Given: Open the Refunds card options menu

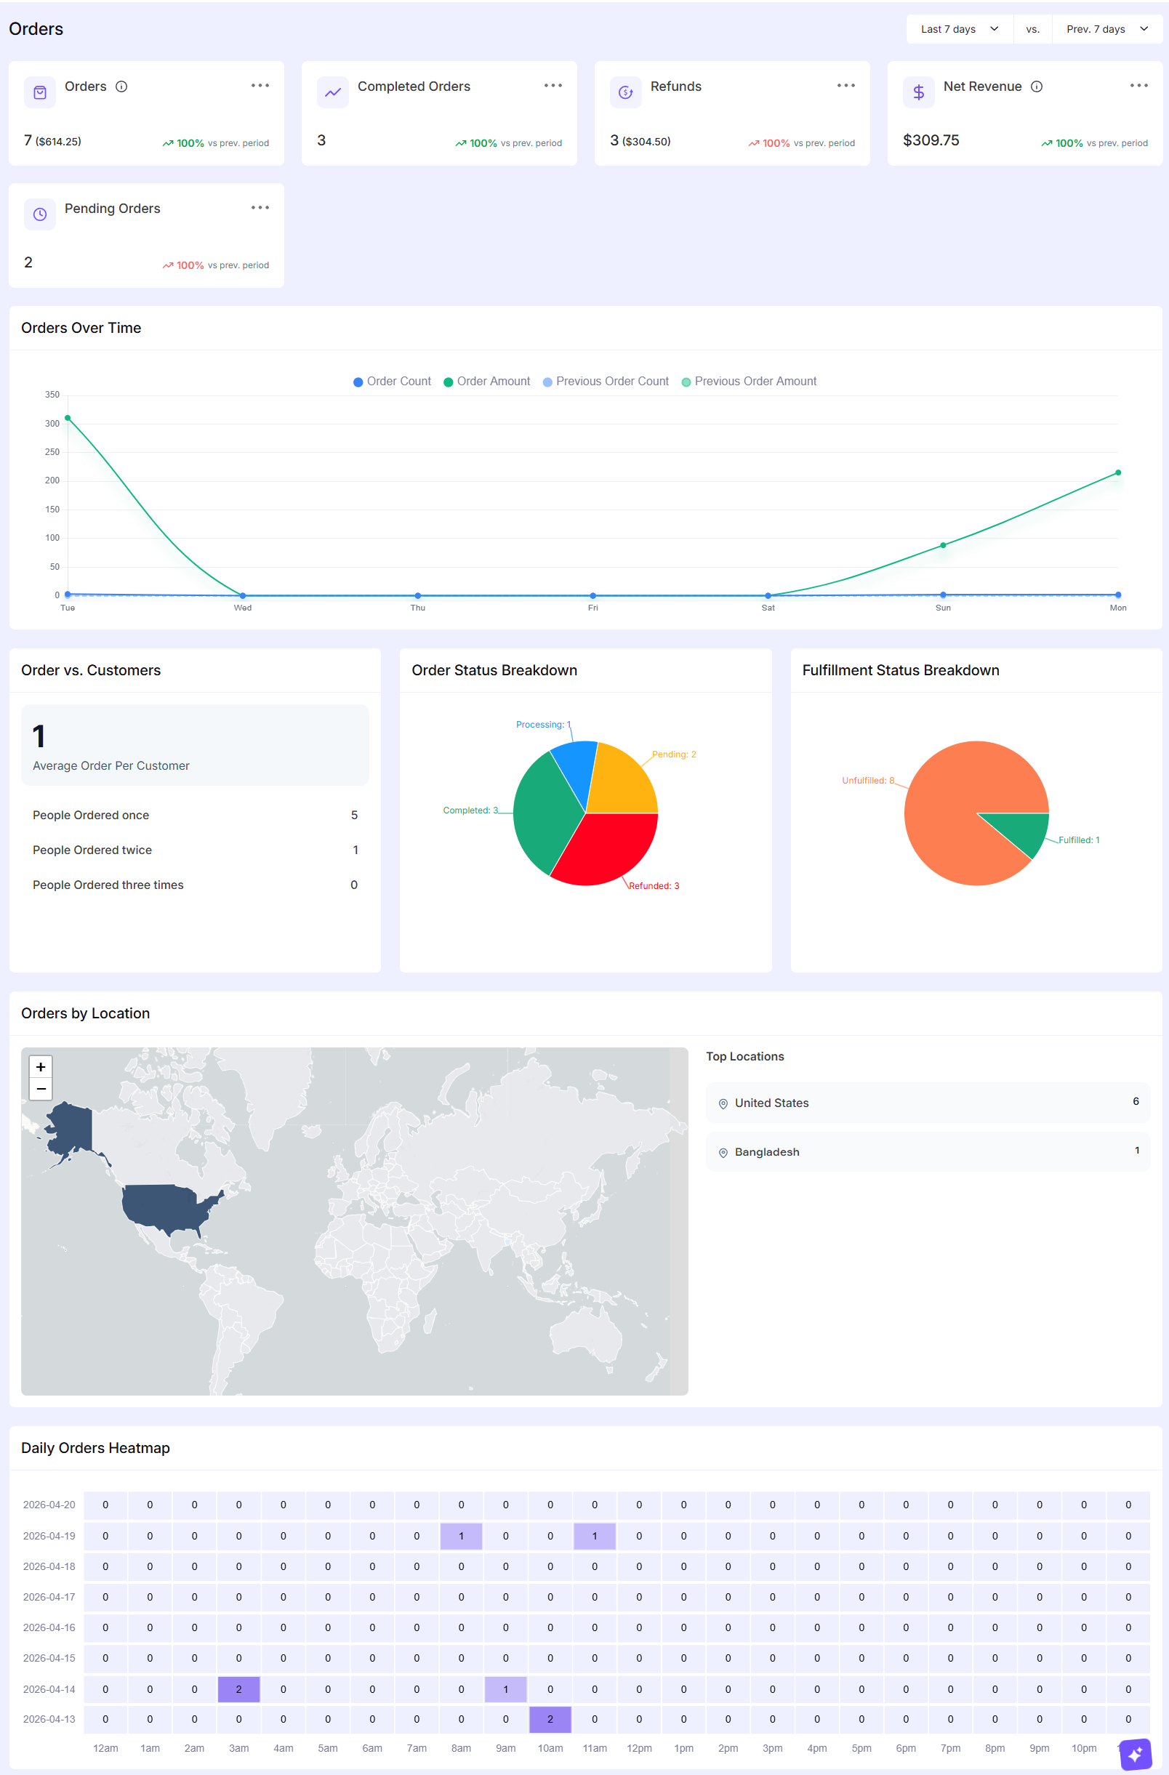Looking at the screenshot, I should coord(846,86).
